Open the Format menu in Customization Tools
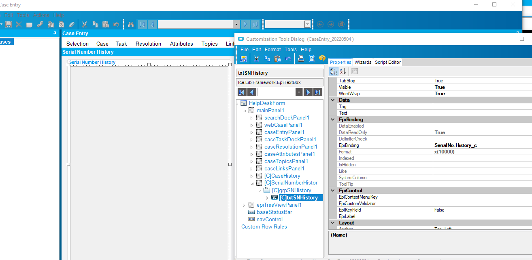The image size is (532, 260). [x=272, y=50]
